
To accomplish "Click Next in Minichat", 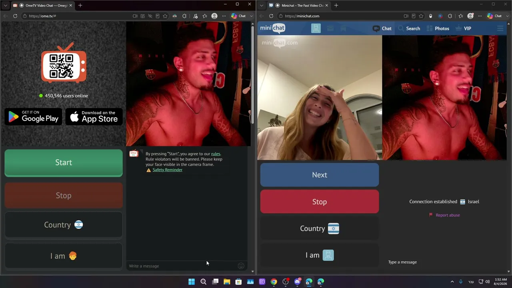I will pyautogui.click(x=320, y=175).
